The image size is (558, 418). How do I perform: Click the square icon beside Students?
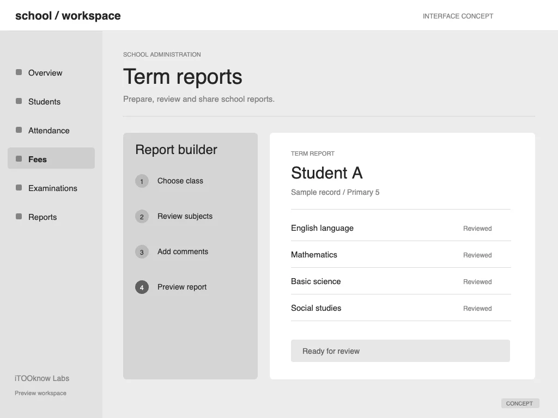[x=19, y=101]
